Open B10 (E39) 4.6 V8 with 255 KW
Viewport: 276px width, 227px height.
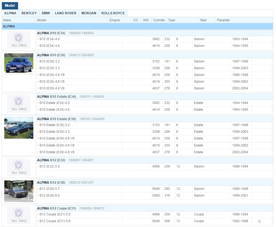click(52, 82)
